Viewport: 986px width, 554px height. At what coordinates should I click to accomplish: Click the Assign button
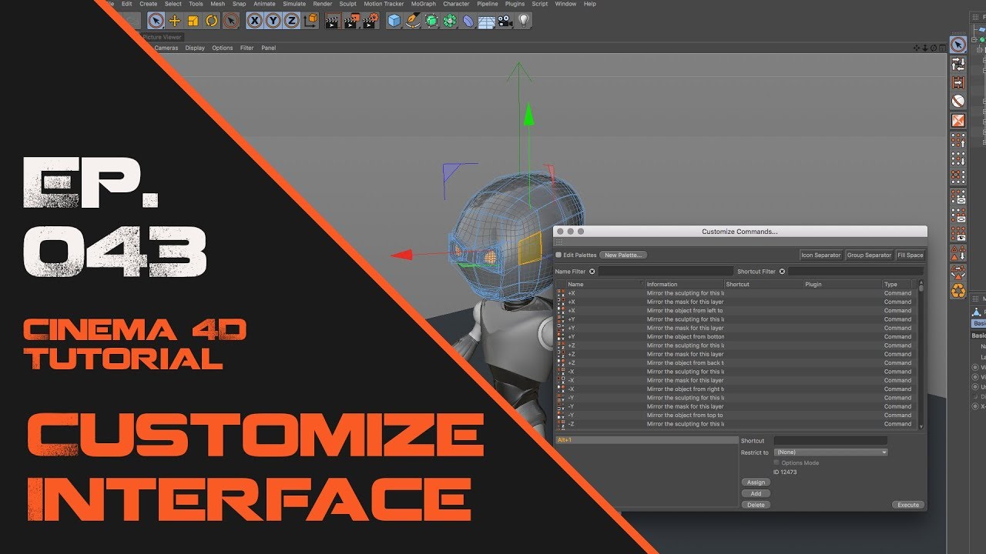[756, 482]
